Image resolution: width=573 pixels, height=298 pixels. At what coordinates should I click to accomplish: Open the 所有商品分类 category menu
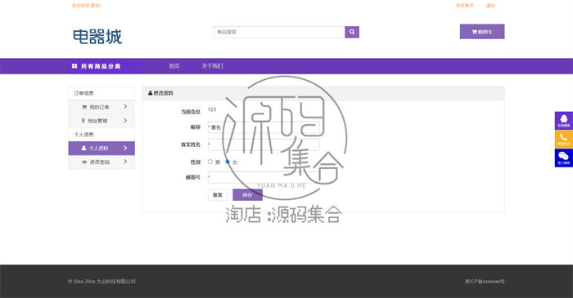[106, 66]
